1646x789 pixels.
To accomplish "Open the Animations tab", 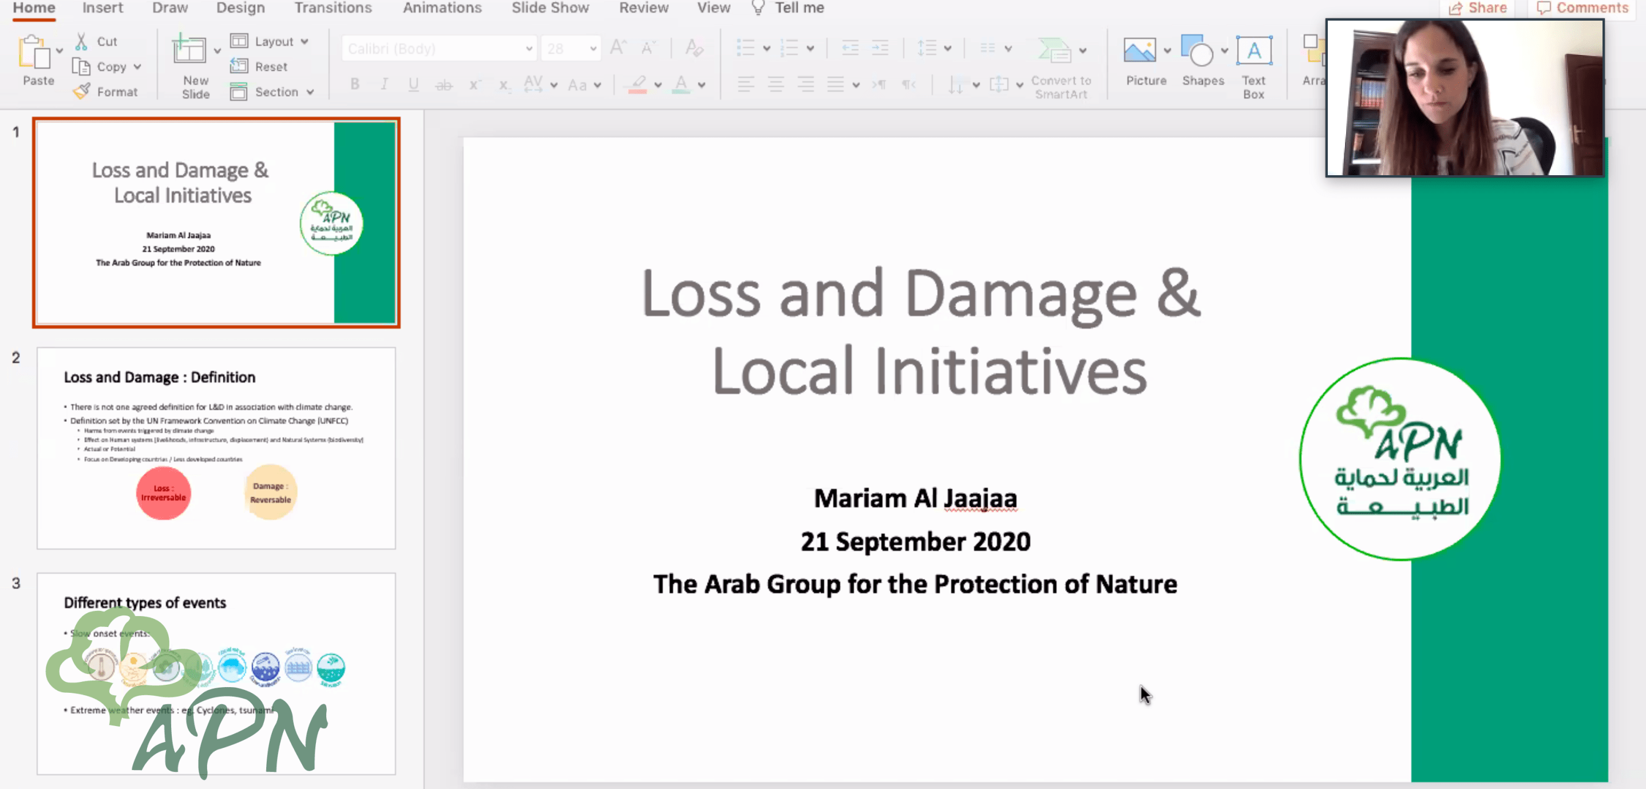I will (442, 7).
